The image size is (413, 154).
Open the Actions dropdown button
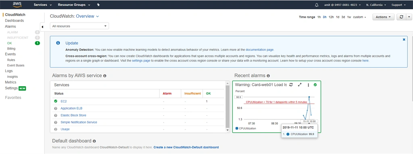pos(383,17)
